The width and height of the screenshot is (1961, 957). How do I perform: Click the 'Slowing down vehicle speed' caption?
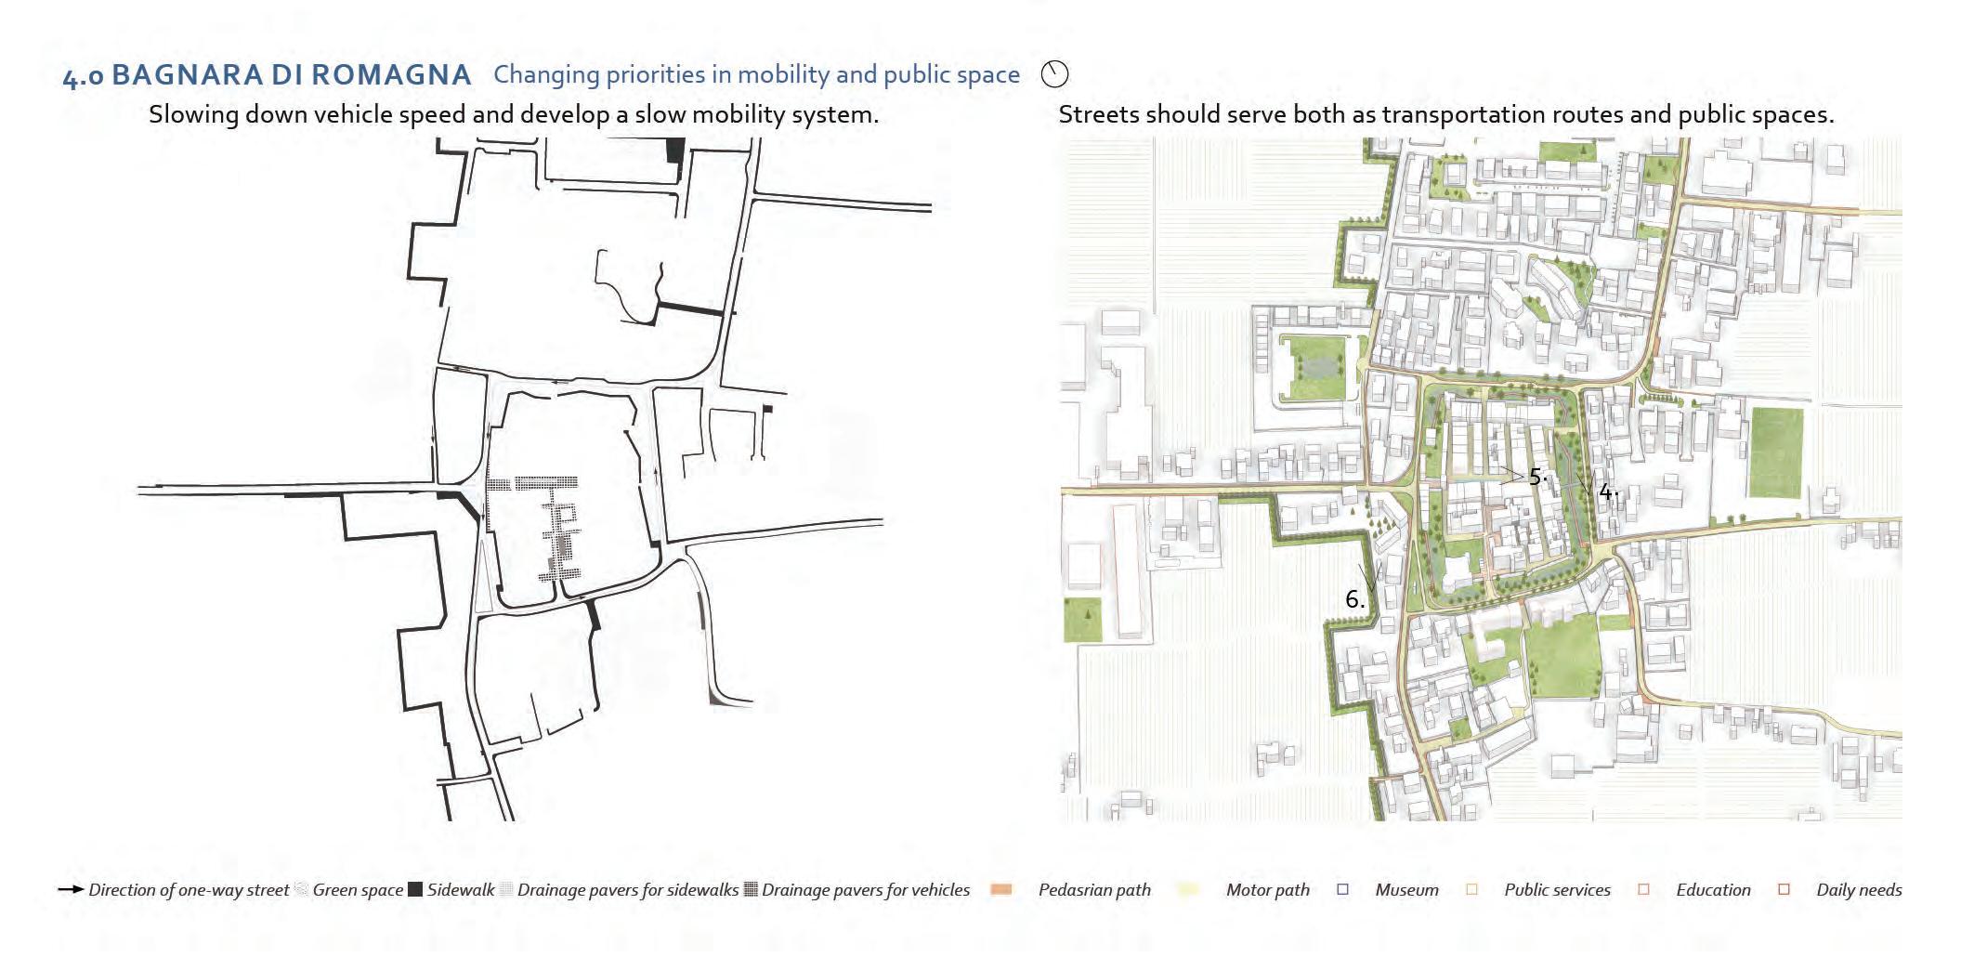(x=514, y=114)
